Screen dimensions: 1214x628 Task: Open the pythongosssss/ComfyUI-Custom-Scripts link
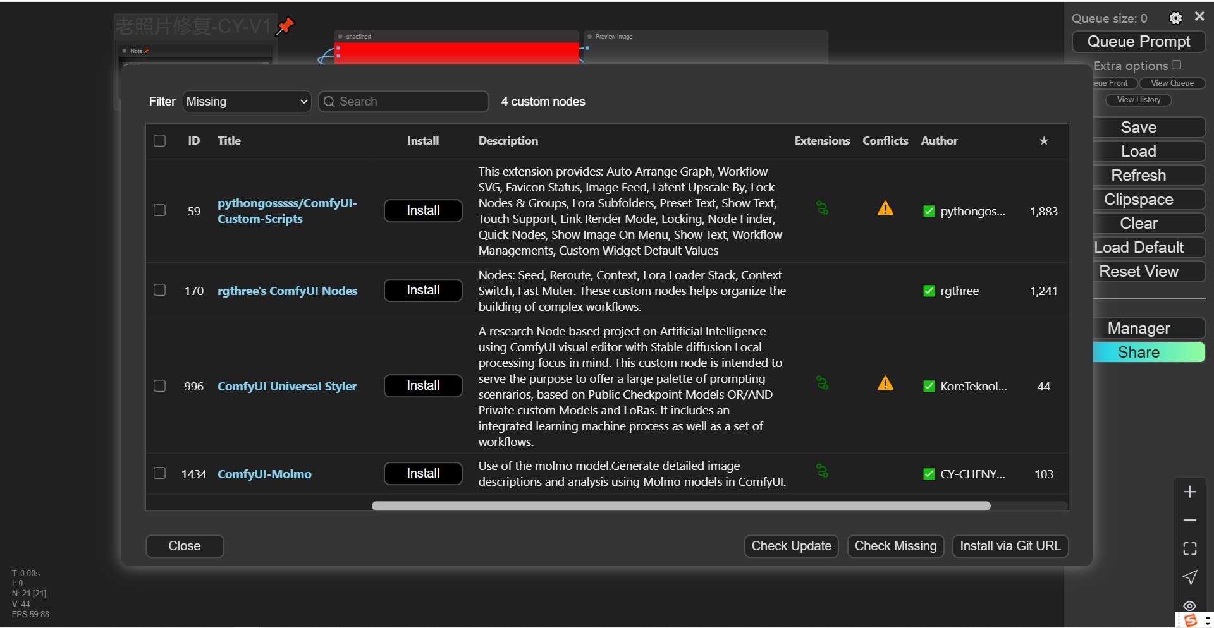(287, 211)
